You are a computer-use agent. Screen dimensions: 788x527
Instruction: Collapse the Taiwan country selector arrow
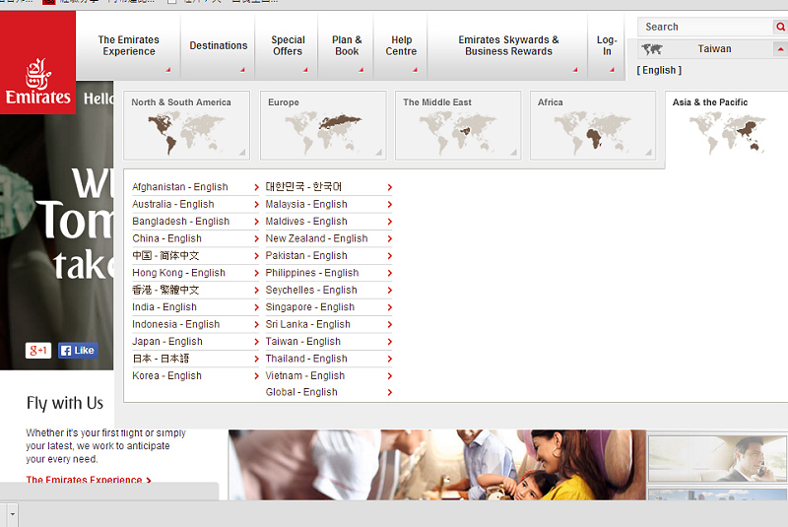coord(780,49)
